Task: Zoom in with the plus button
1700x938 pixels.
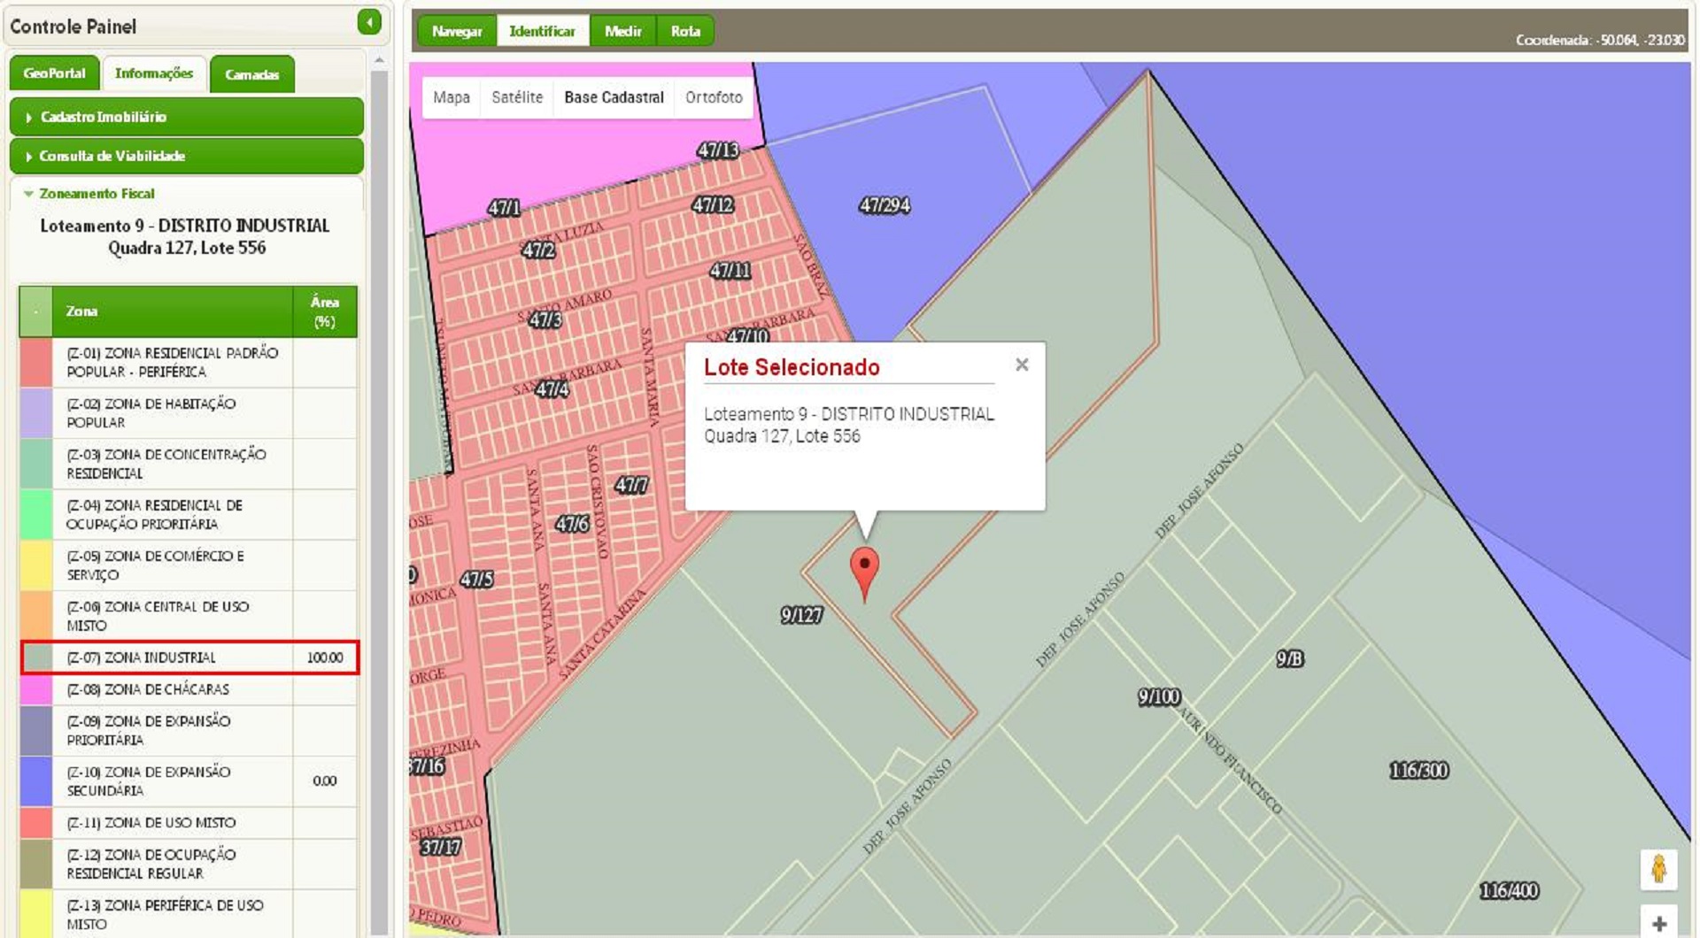Action: coord(1659,922)
